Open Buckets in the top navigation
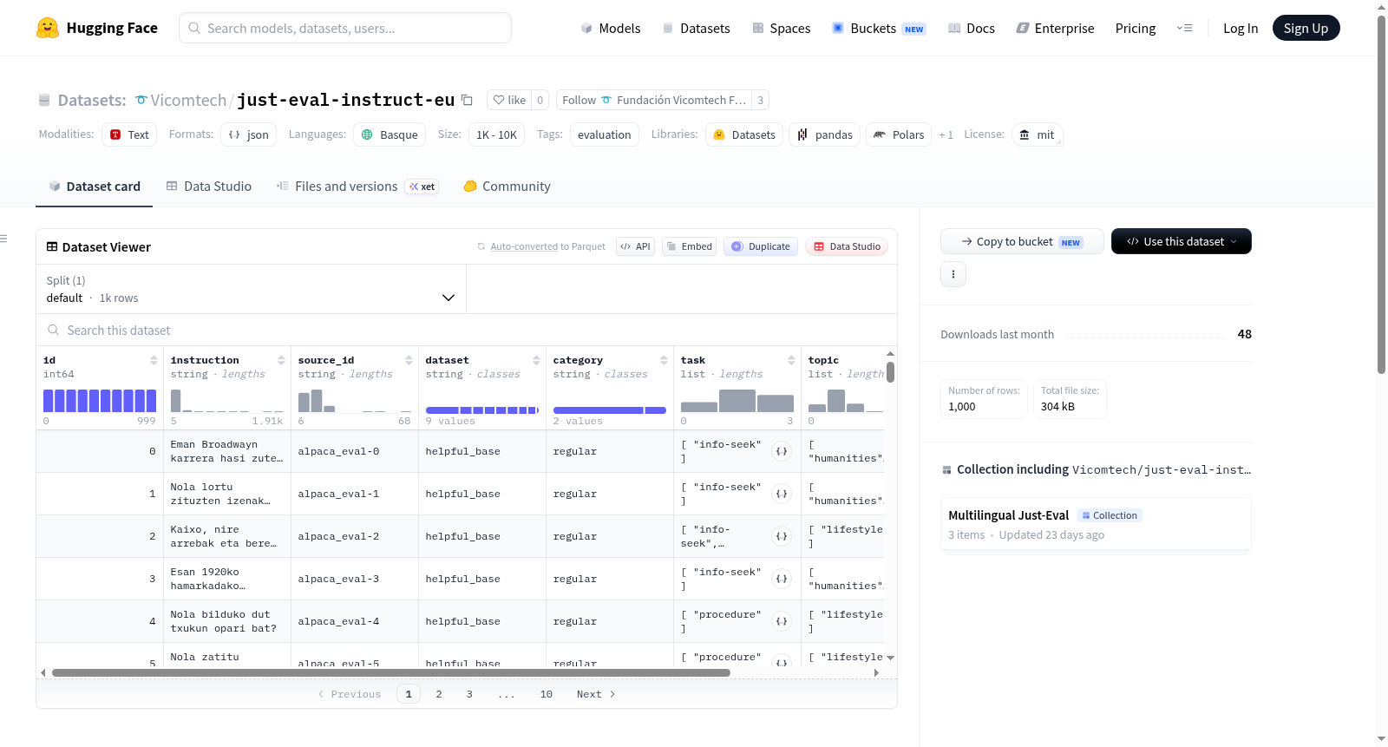 pyautogui.click(x=879, y=29)
